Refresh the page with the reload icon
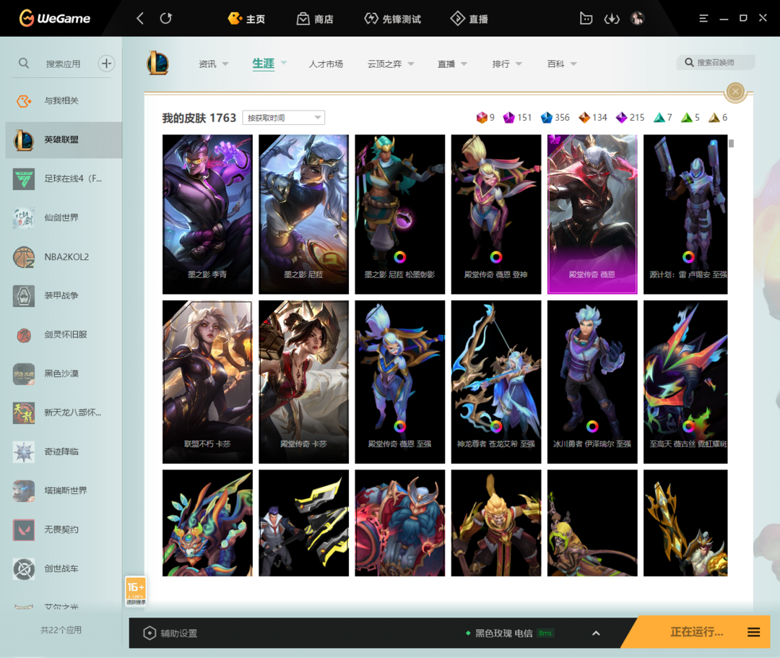780x658 pixels. point(165,18)
